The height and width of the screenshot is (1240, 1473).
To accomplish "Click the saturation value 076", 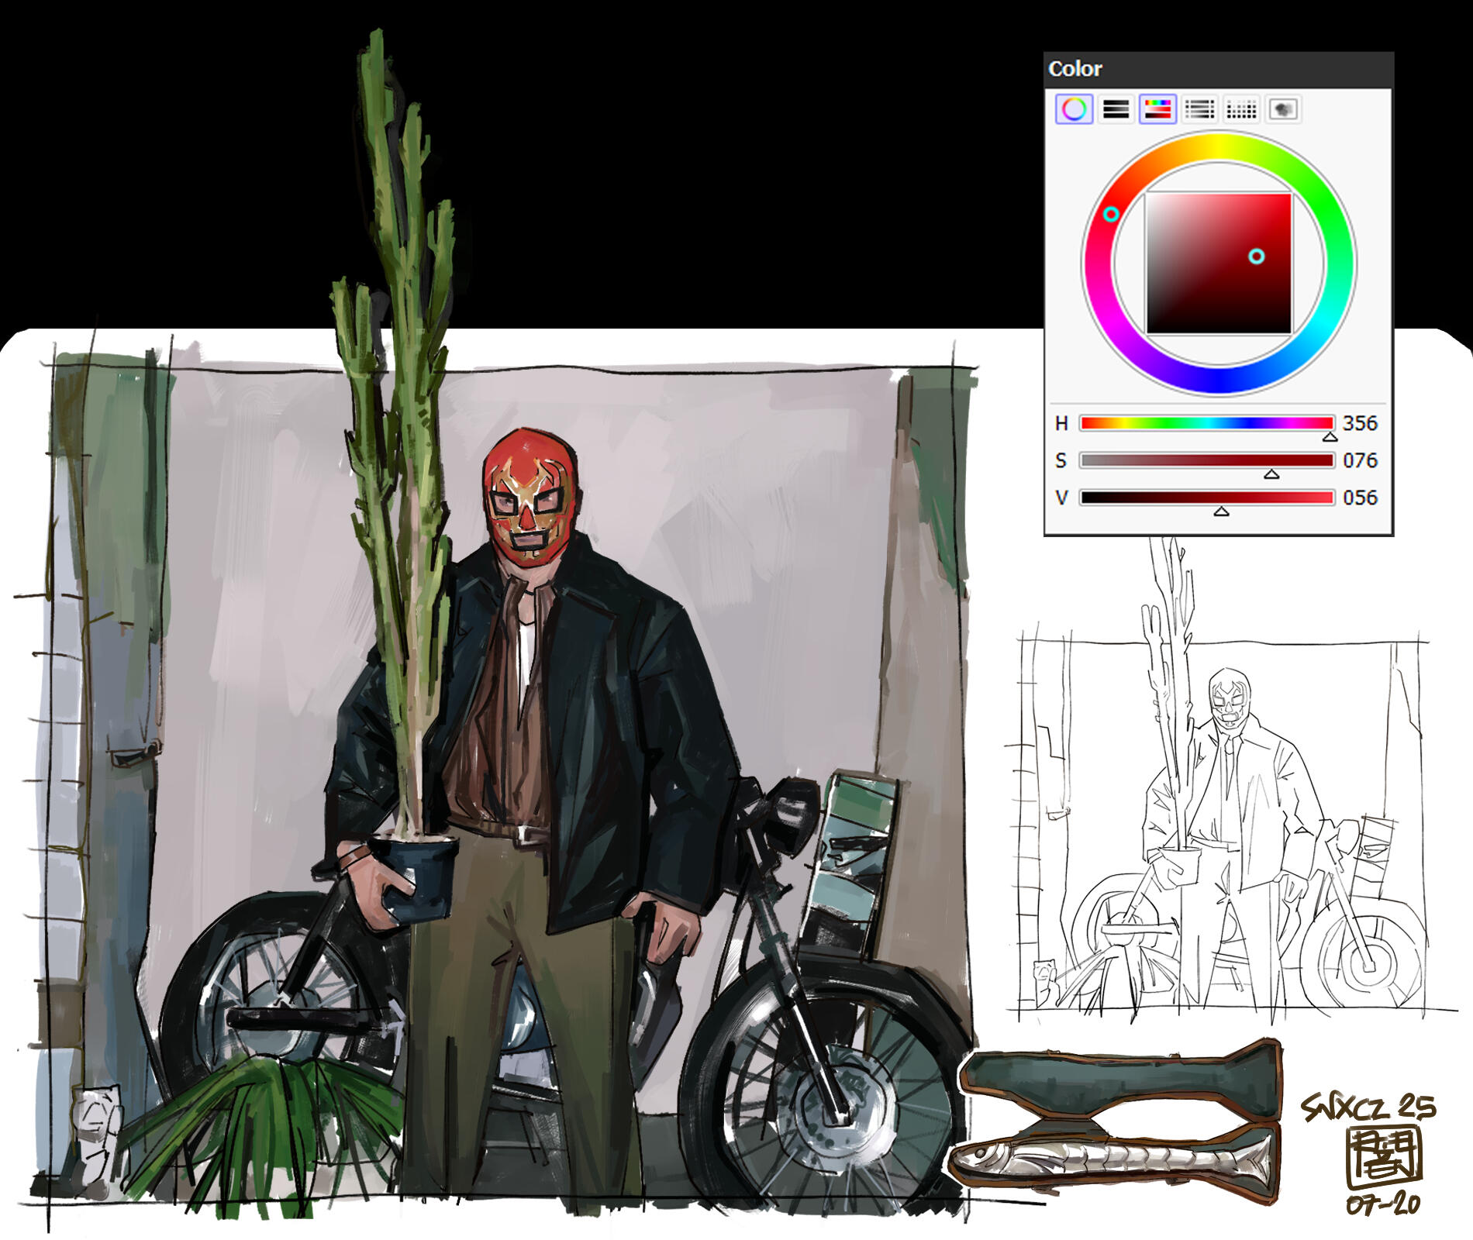I will 1360,460.
